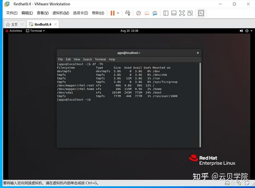255x188 pixels.
Task: Open the GNOME Activities overview
Action: [14, 31]
